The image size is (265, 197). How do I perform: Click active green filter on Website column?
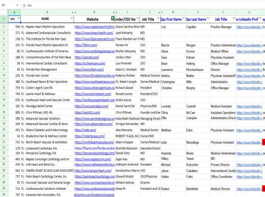pos(113,18)
